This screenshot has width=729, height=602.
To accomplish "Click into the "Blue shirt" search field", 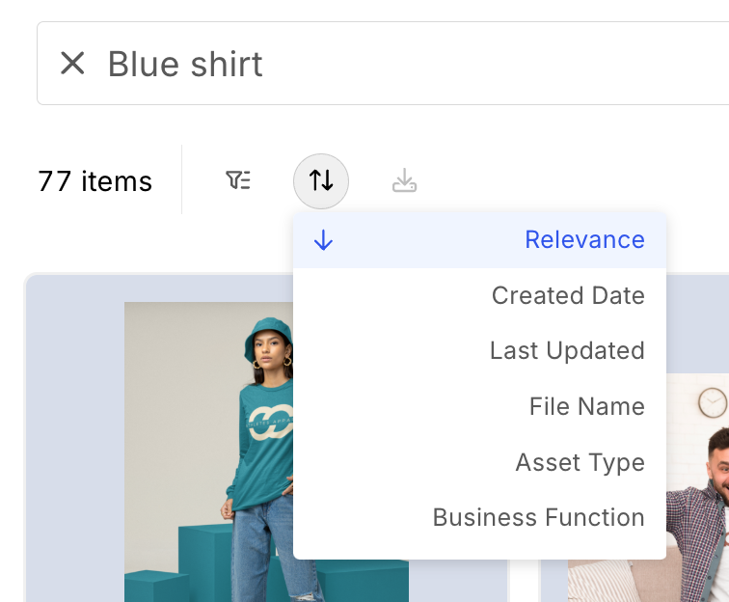I will pos(386,64).
